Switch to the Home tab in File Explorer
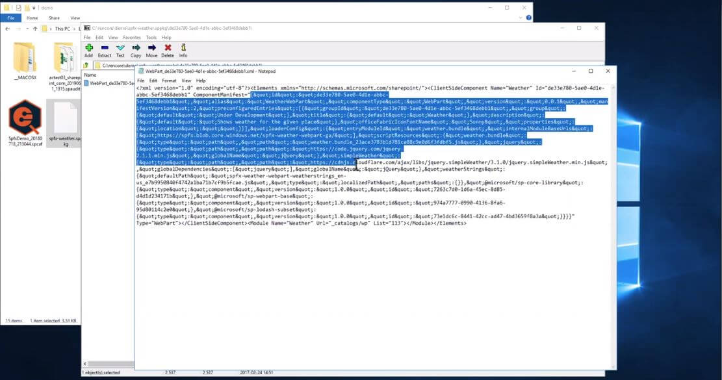This screenshot has height=380, width=722. [32, 18]
